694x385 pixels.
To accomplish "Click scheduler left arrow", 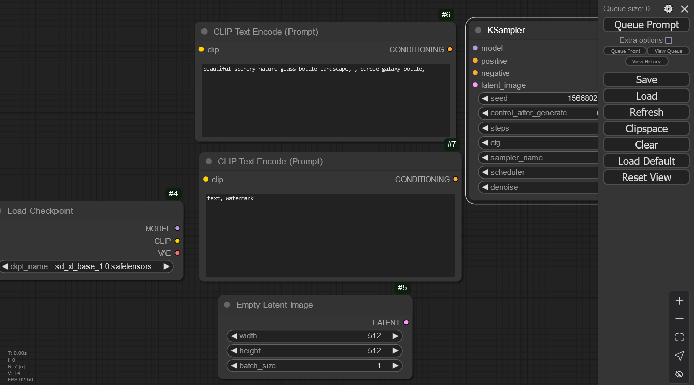I will point(485,172).
